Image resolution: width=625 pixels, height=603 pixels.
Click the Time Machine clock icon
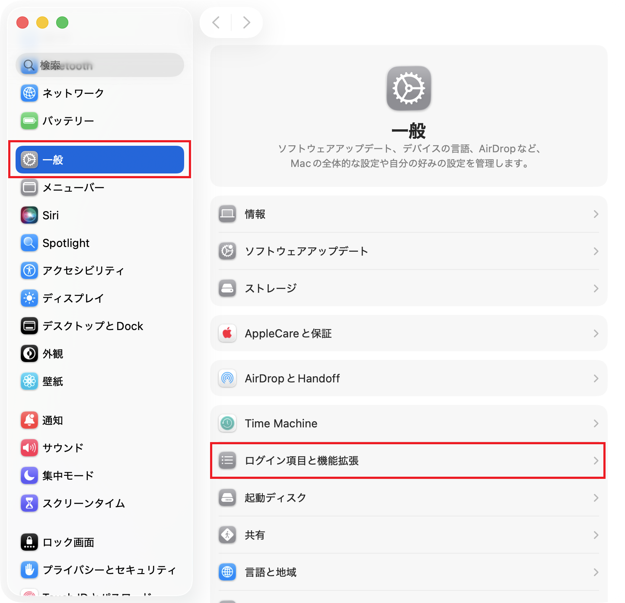[x=227, y=423]
